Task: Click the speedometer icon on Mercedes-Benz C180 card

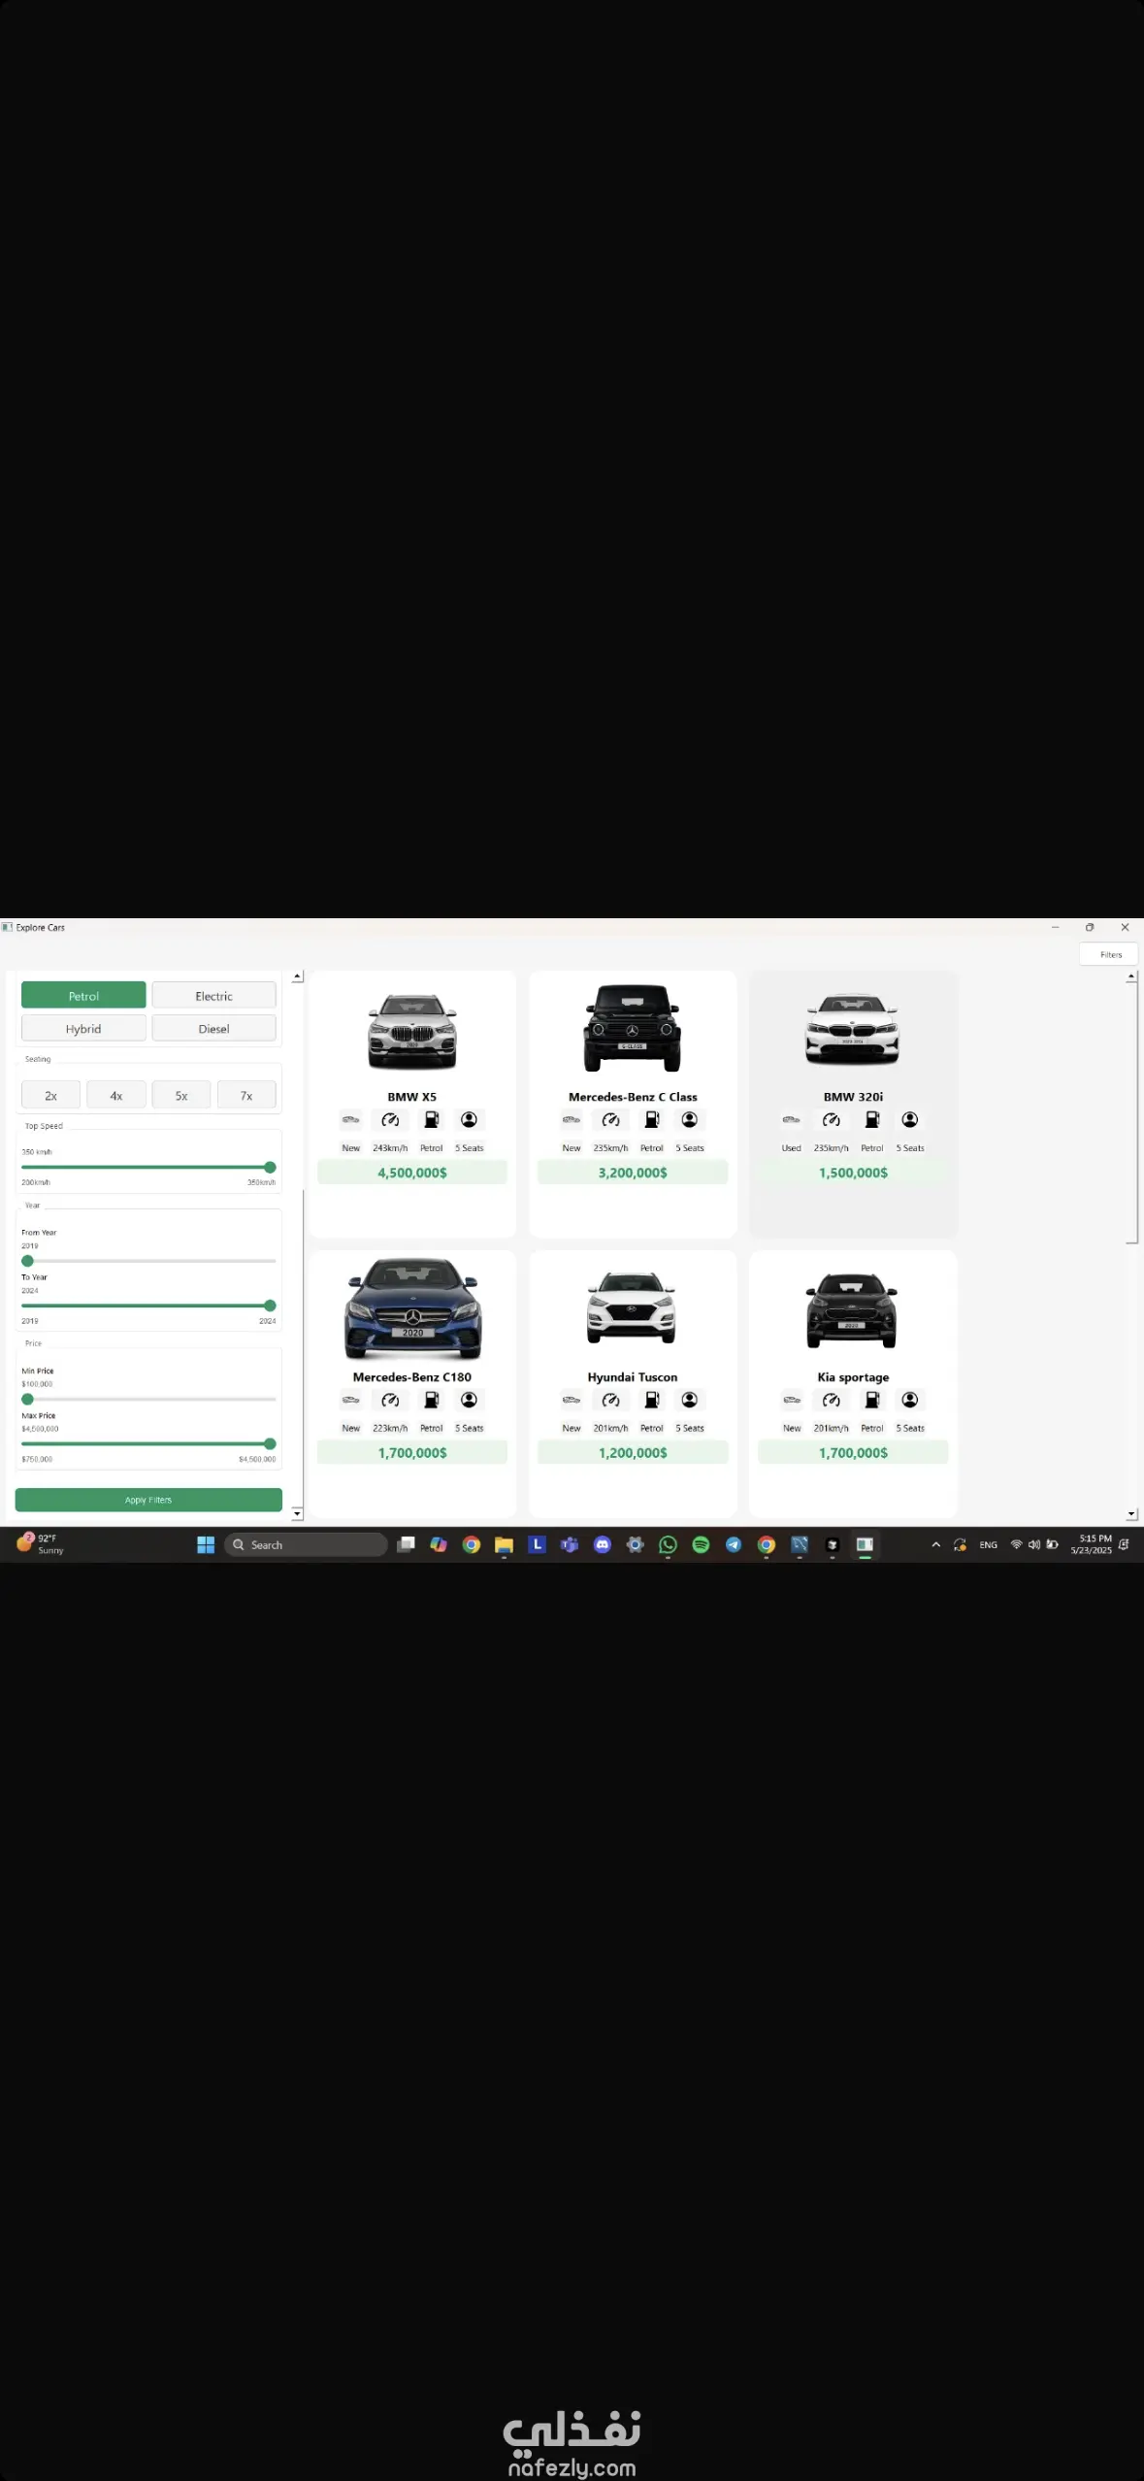Action: 390,1400
